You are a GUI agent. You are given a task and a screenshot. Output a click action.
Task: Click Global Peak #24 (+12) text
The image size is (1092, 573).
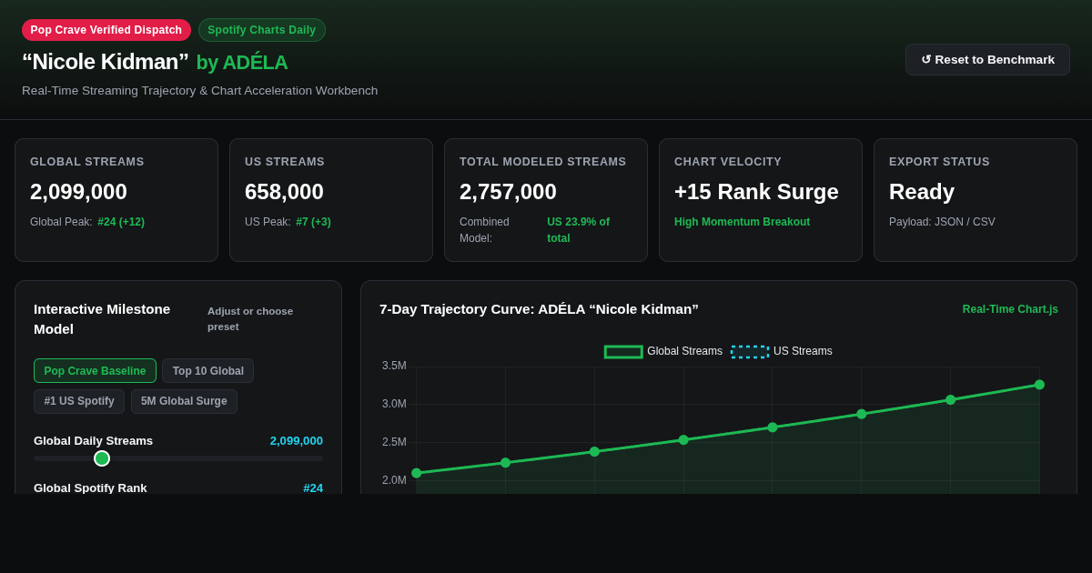click(87, 222)
